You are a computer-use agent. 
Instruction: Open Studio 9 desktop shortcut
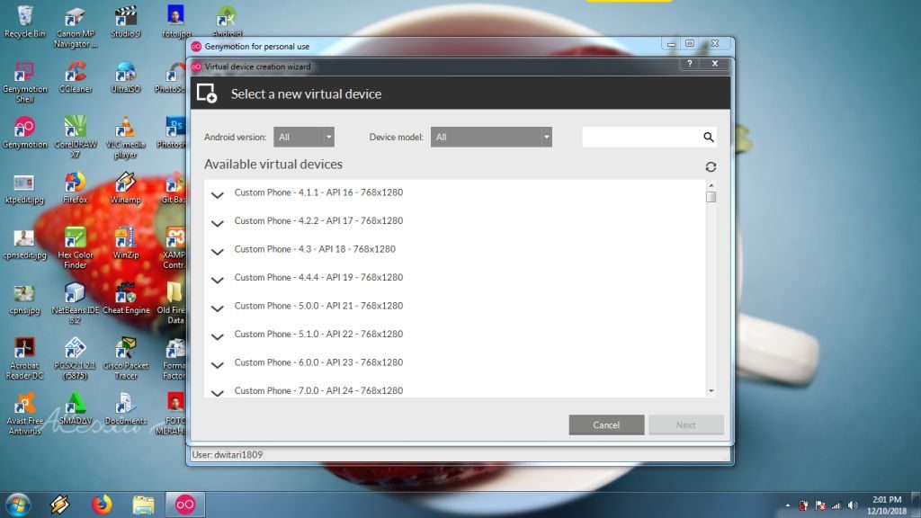(126, 22)
